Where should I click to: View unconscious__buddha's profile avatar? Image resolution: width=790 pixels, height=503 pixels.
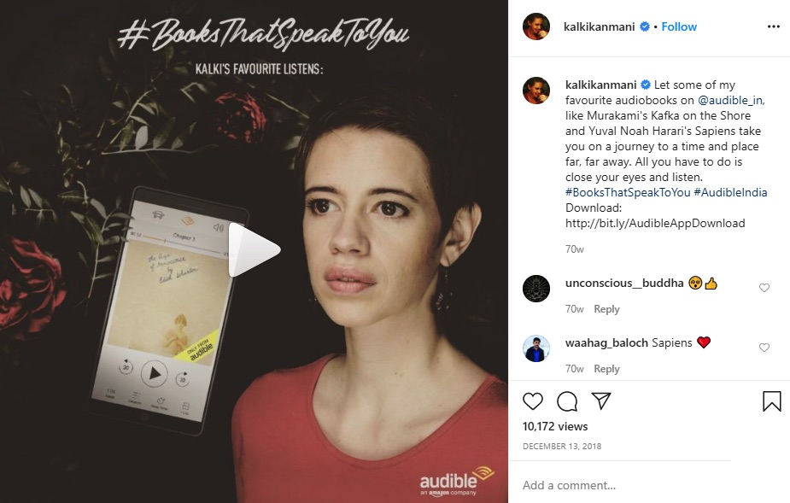pyautogui.click(x=536, y=289)
